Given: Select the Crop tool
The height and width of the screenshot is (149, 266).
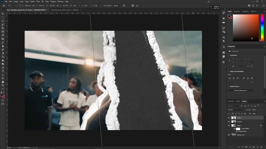Looking at the screenshot, I should [x=3, y=28].
